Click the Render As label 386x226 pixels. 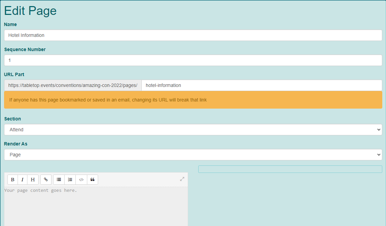[x=16, y=144]
